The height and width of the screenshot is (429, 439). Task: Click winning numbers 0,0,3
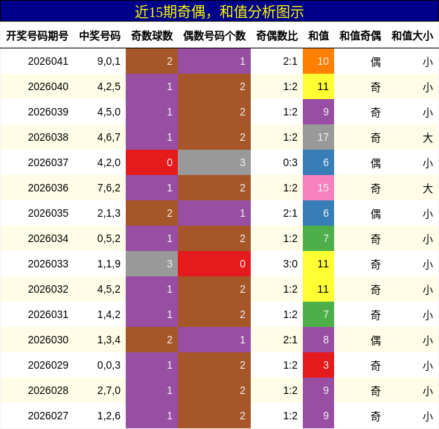coord(109,365)
